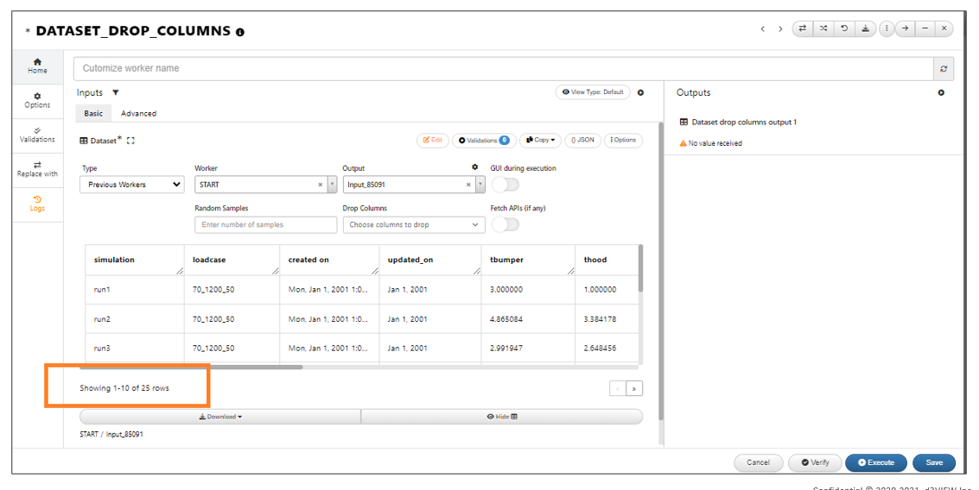Image resolution: width=979 pixels, height=490 pixels.
Task: Open the Home sidebar icon
Action: point(37,66)
